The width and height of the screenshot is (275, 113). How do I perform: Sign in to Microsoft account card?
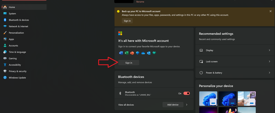129,63
